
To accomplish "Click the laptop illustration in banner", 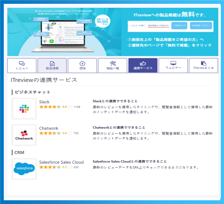I will [63, 36].
